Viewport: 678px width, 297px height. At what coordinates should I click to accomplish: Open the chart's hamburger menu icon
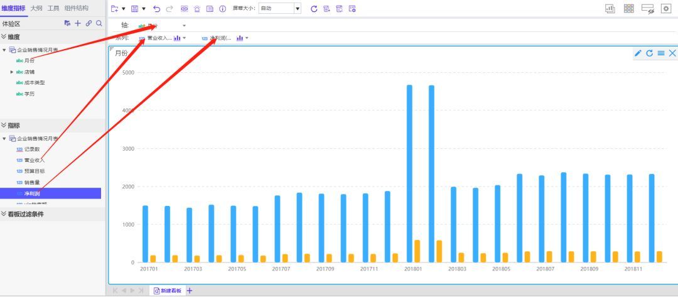pos(661,53)
